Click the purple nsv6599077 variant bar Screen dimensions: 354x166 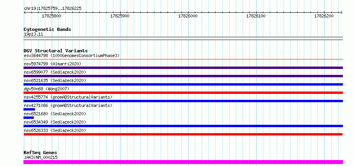(x=183, y=76)
